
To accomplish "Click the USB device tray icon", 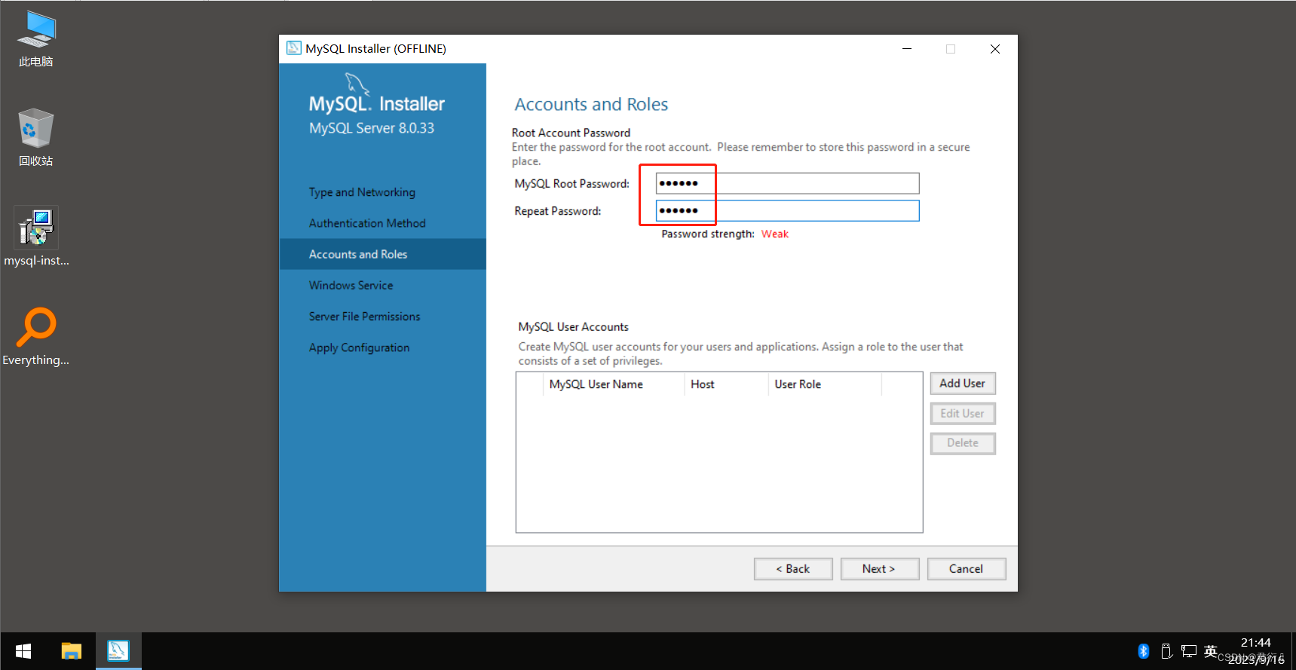I will pos(1166,651).
